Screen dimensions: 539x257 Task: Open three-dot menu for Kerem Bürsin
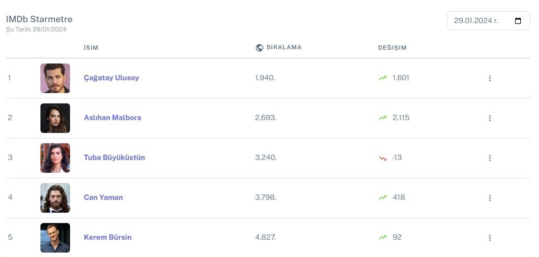490,238
